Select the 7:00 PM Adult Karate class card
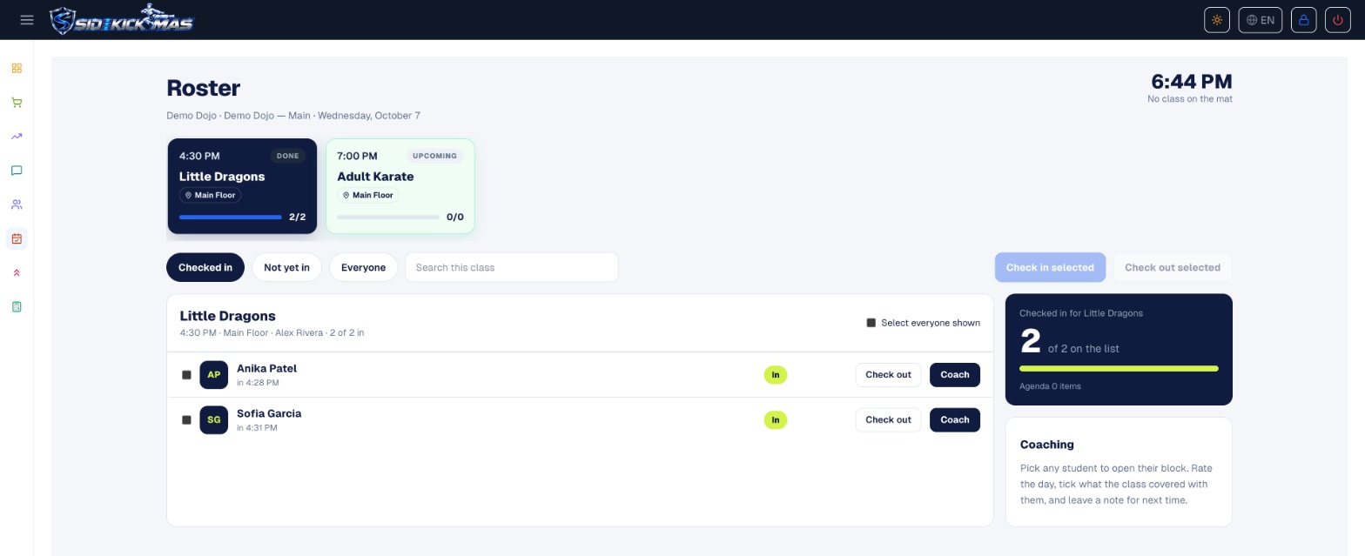This screenshot has height=556, width=1365. [400, 186]
